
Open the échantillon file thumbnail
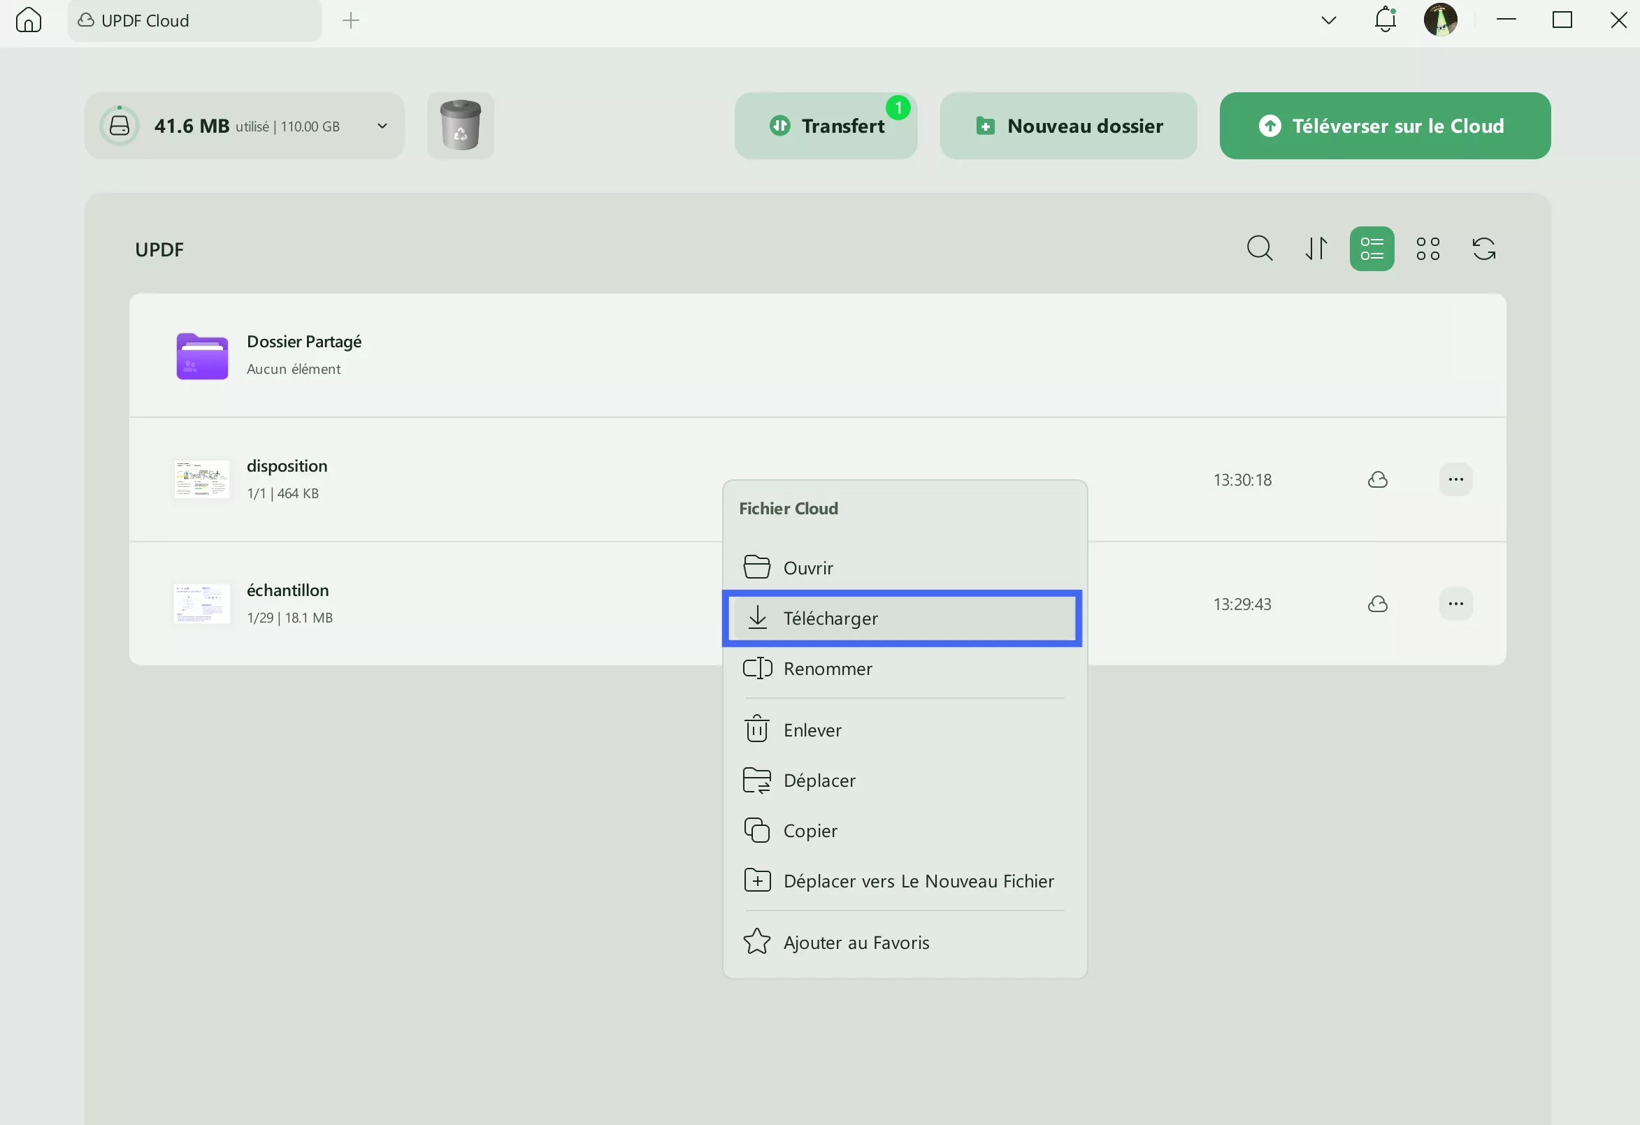201,603
